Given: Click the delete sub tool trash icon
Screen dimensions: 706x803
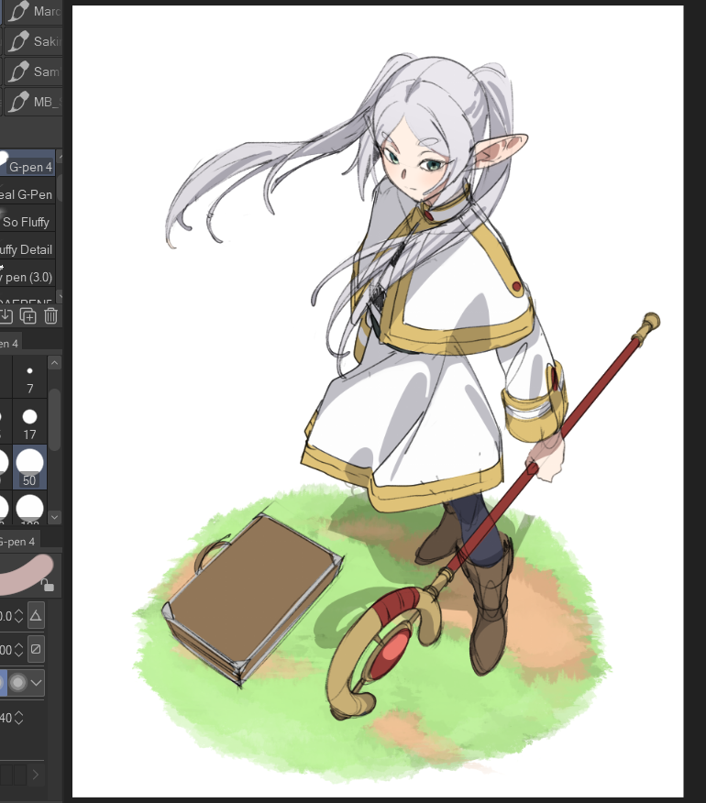Looking at the screenshot, I should coord(50,316).
